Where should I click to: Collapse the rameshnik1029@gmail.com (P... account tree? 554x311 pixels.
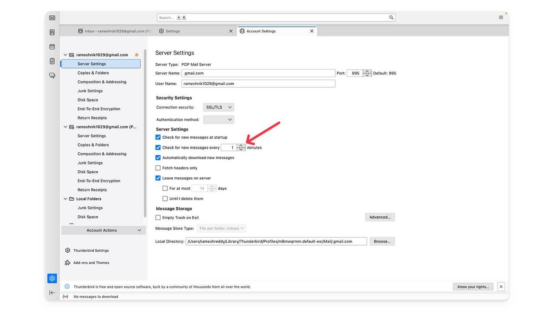[65, 127]
